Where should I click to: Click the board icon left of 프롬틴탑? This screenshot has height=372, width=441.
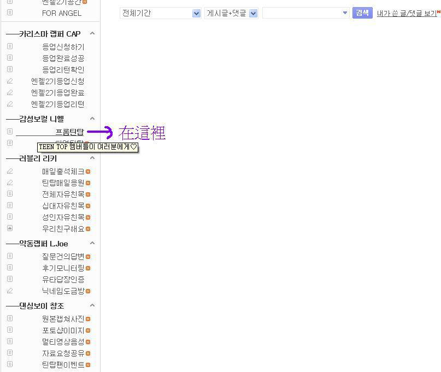[10, 131]
